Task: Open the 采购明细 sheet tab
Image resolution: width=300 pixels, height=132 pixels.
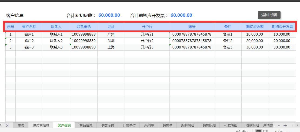Action: [188, 125]
